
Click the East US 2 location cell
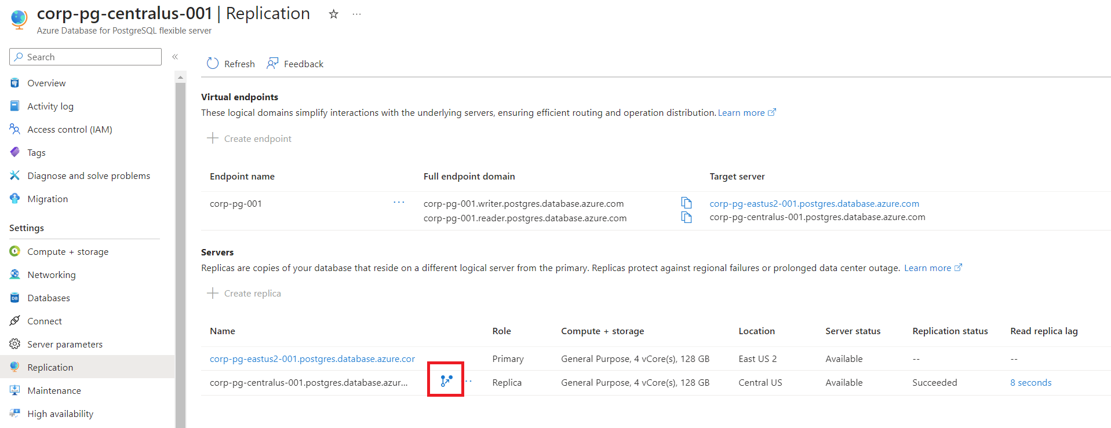pyautogui.click(x=757, y=359)
